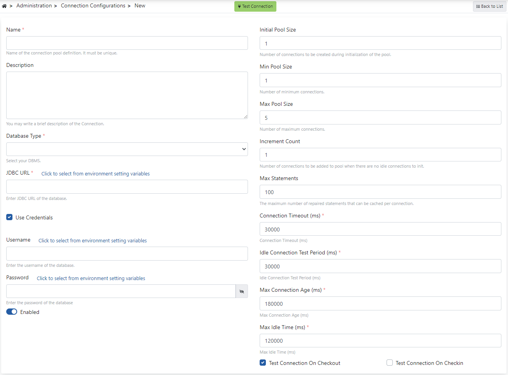Enable Test Connection On Checkin
The height and width of the screenshot is (375, 508).
390,363
